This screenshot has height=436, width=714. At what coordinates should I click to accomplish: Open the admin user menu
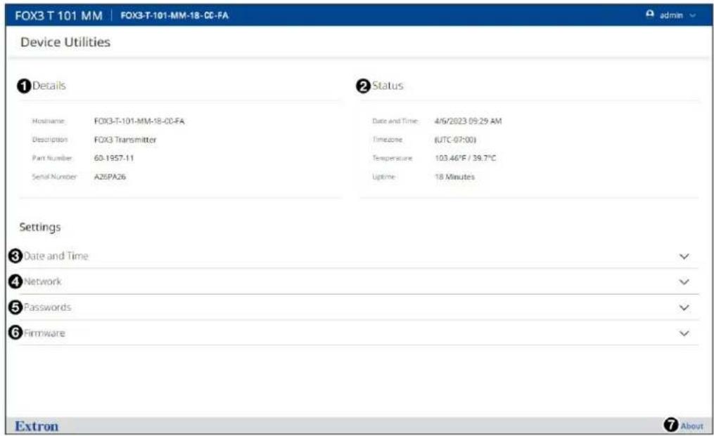click(671, 15)
